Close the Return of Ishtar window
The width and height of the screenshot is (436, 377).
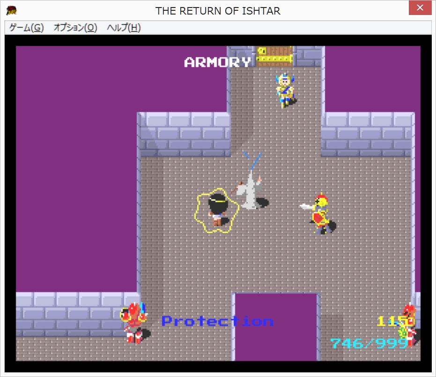pos(420,9)
